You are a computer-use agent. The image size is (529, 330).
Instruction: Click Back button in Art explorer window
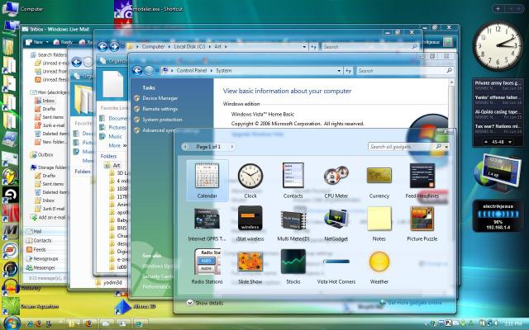click(102, 46)
